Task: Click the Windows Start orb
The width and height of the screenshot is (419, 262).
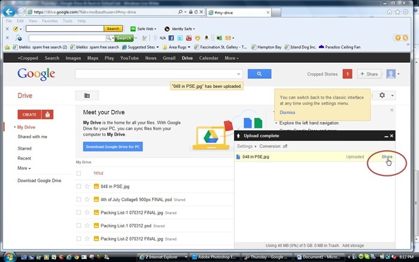Action: [10, 257]
